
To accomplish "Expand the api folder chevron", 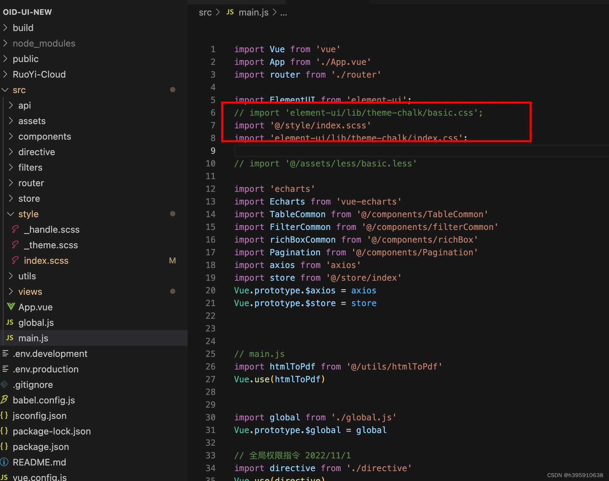I will point(11,105).
